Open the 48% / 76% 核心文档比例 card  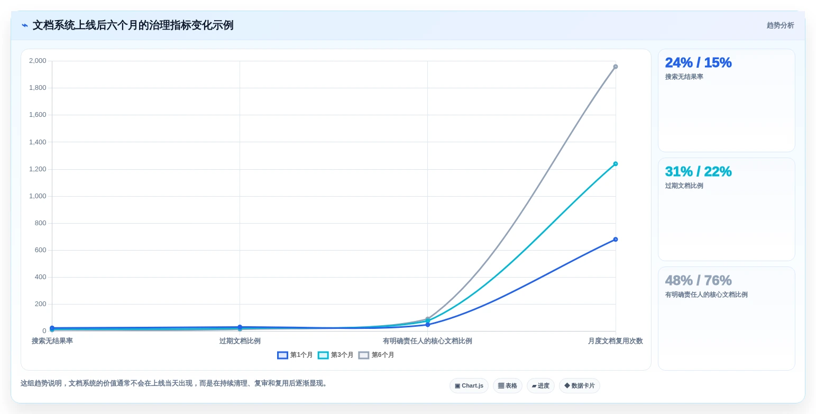click(x=727, y=319)
